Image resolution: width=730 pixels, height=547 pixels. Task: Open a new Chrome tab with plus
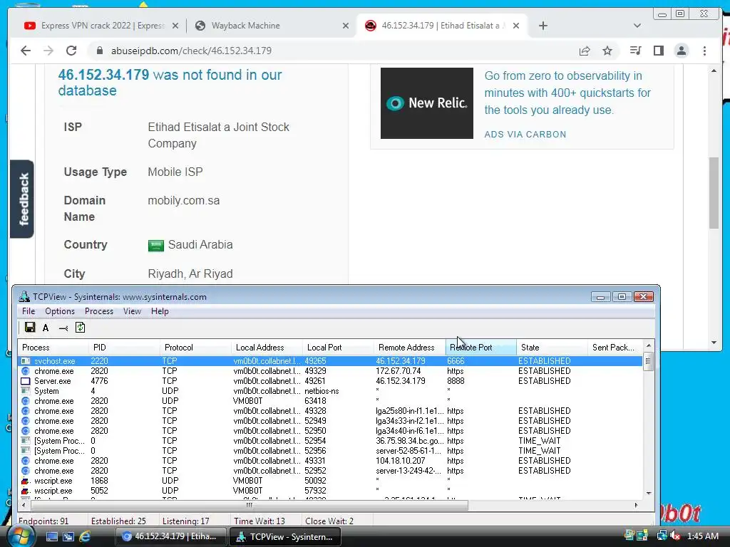pyautogui.click(x=543, y=26)
